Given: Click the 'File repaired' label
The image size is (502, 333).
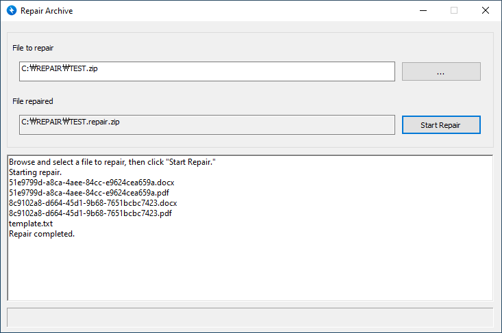Looking at the screenshot, I should (x=33, y=101).
